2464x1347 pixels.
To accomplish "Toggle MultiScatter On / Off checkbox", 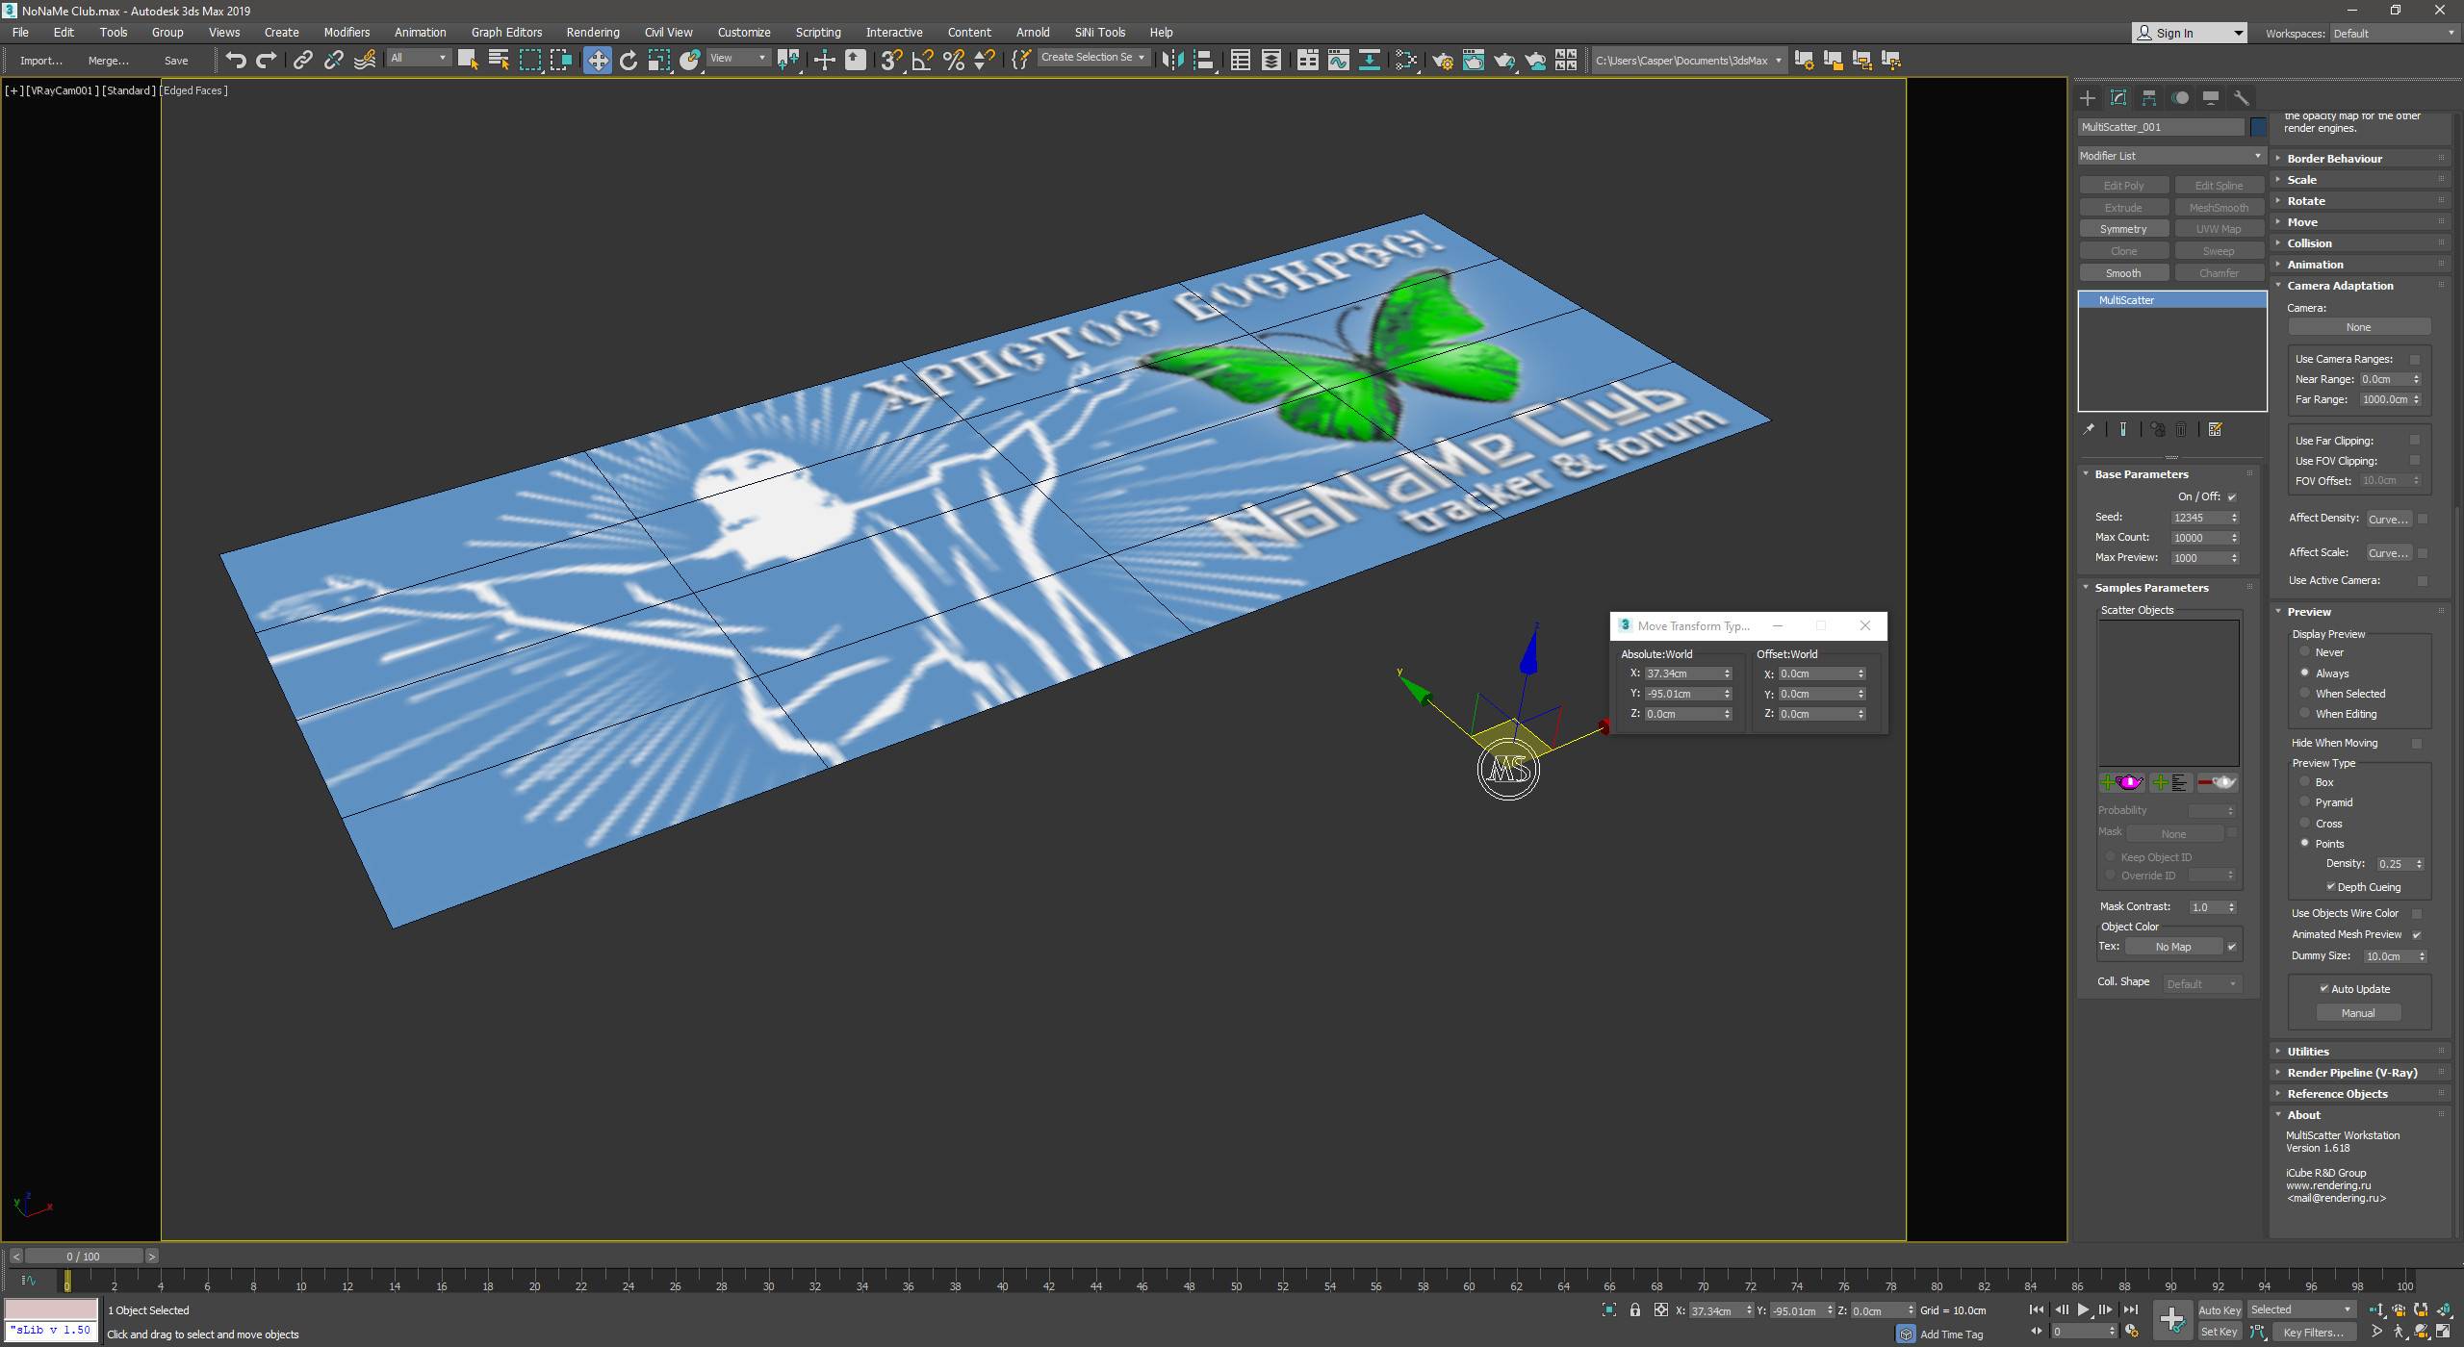I will (x=2232, y=497).
